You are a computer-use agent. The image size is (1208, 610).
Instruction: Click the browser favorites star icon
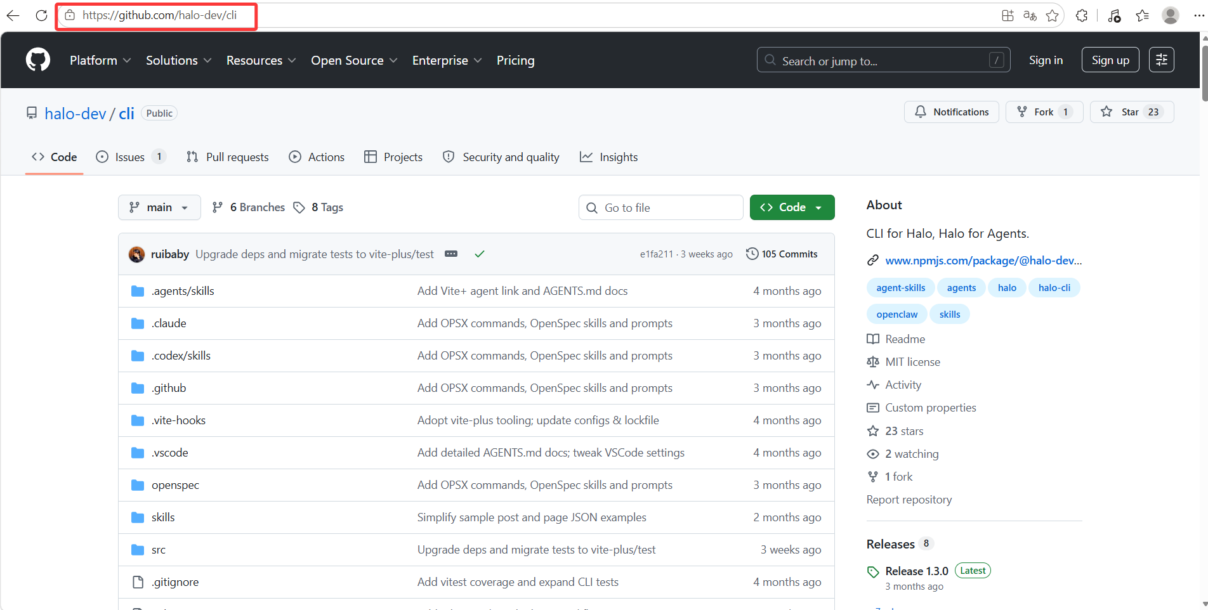coord(1053,15)
